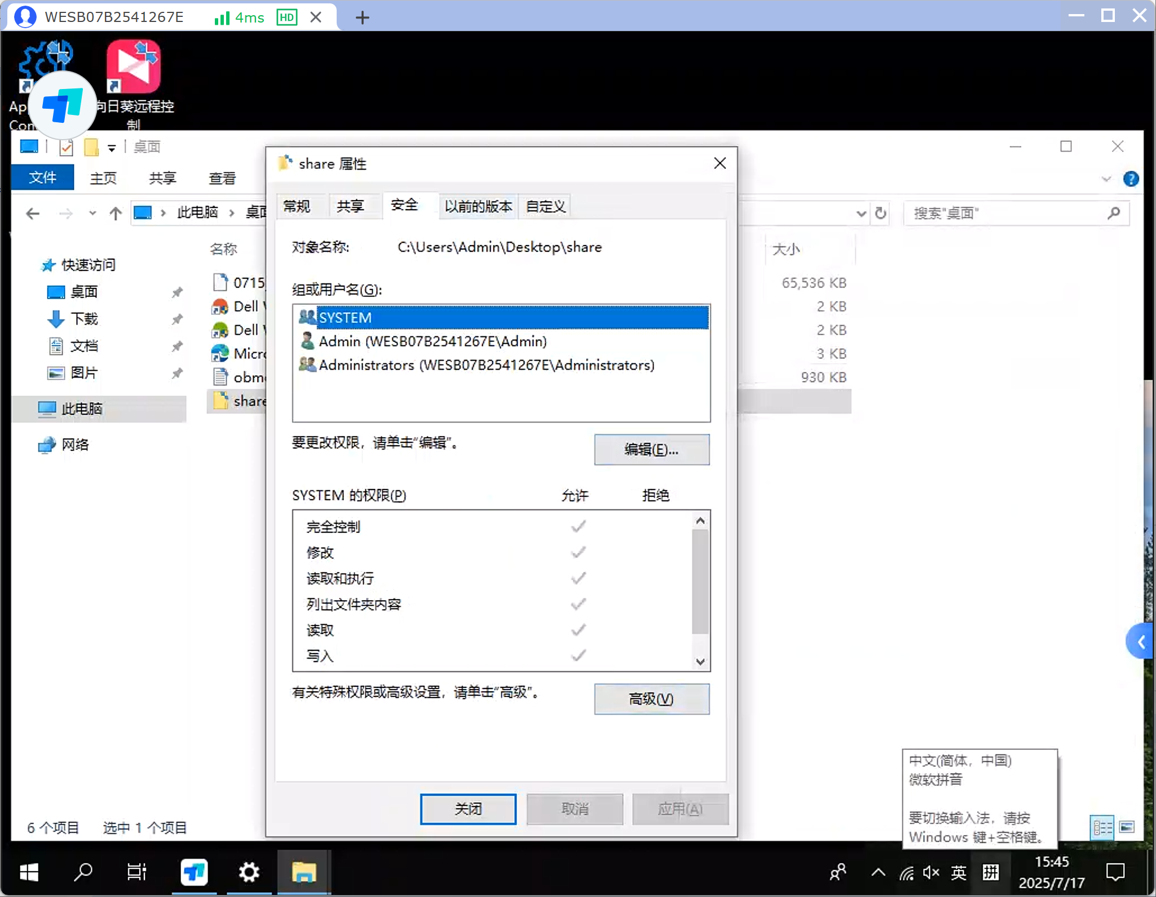Click the refresh icon beside address bar
The width and height of the screenshot is (1156, 897).
pos(880,214)
